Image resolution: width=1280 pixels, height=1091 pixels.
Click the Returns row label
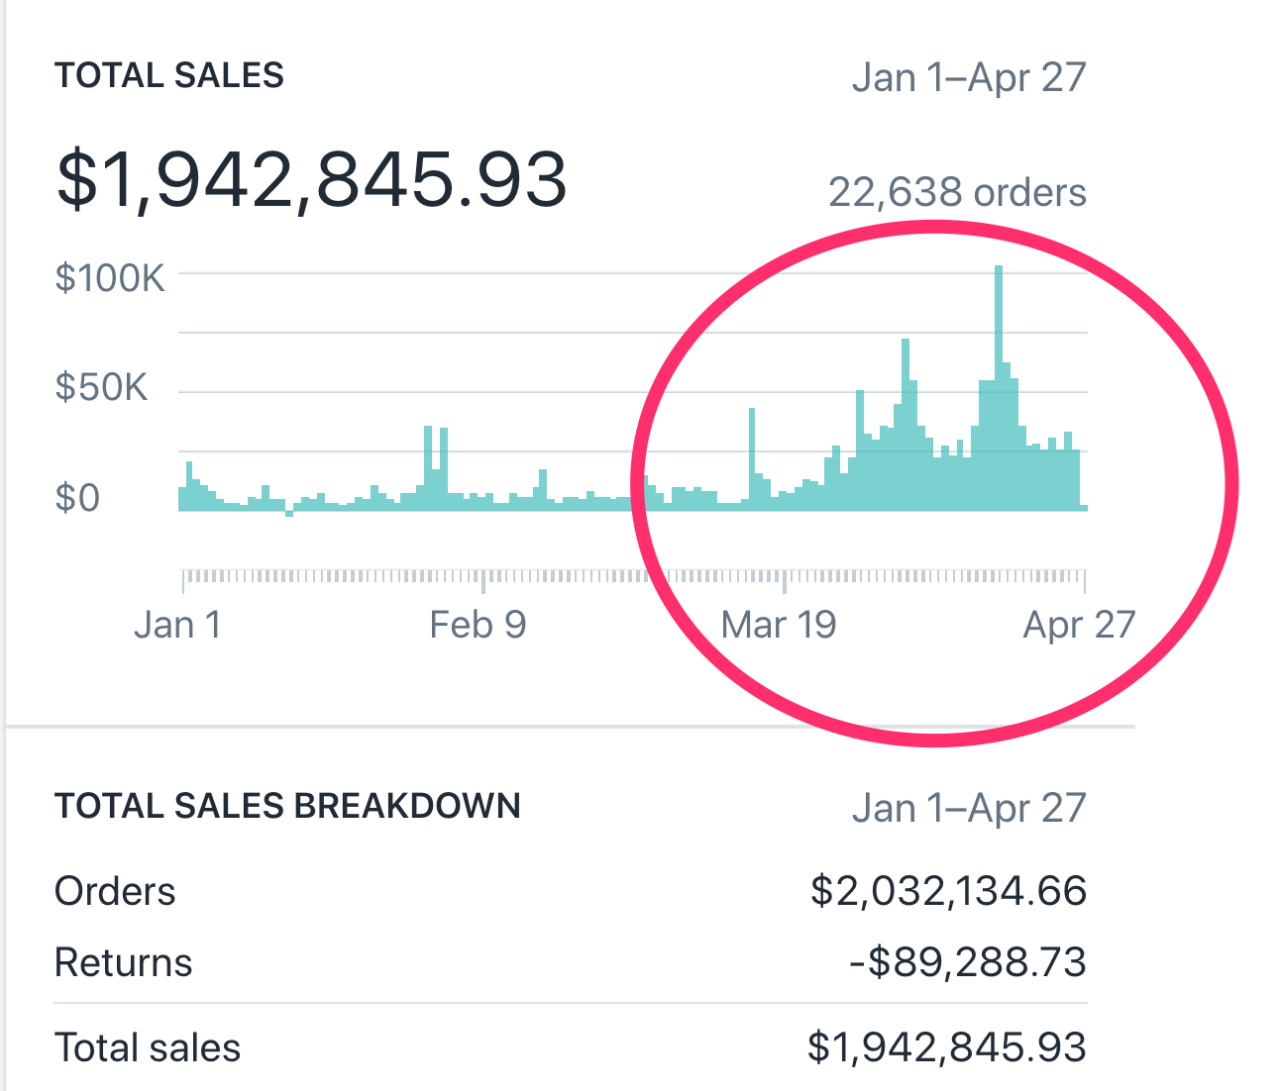tap(123, 962)
